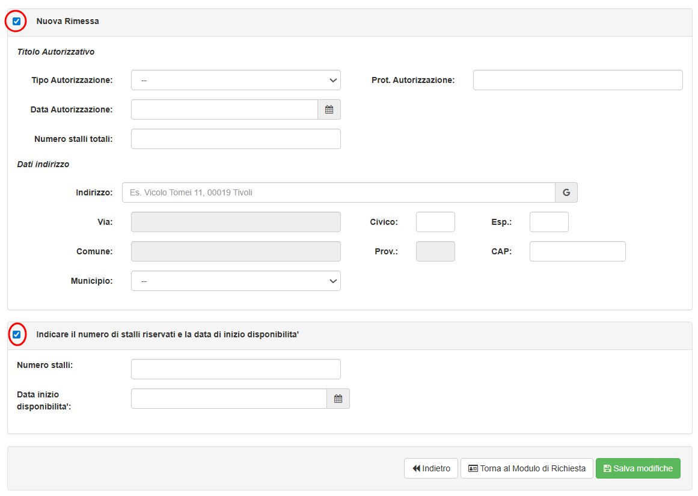Focus the Civico number field
Viewport: 698px width, 496px height.
point(435,222)
